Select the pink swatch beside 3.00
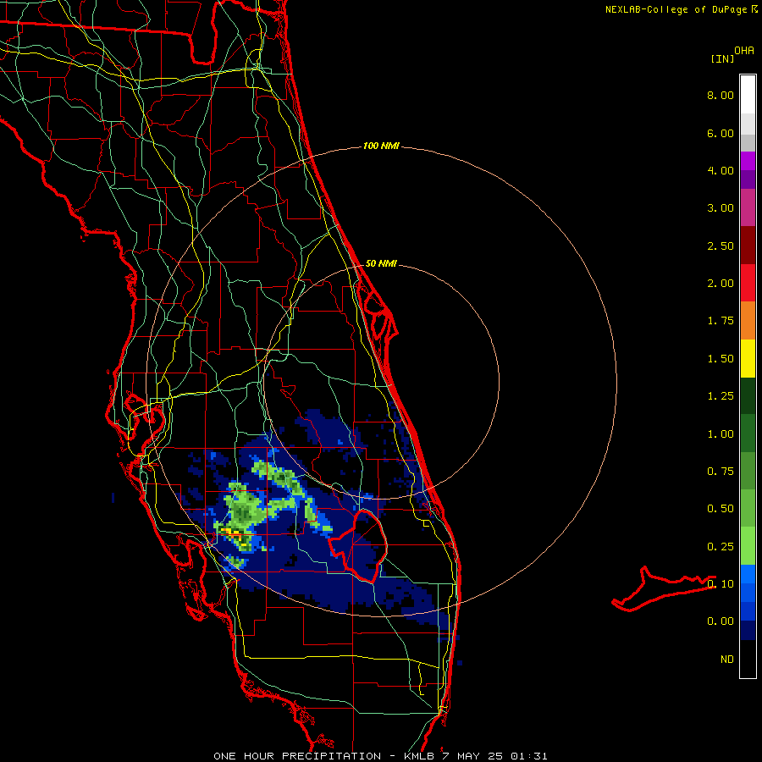Screen dimensions: 762x762 click(748, 207)
